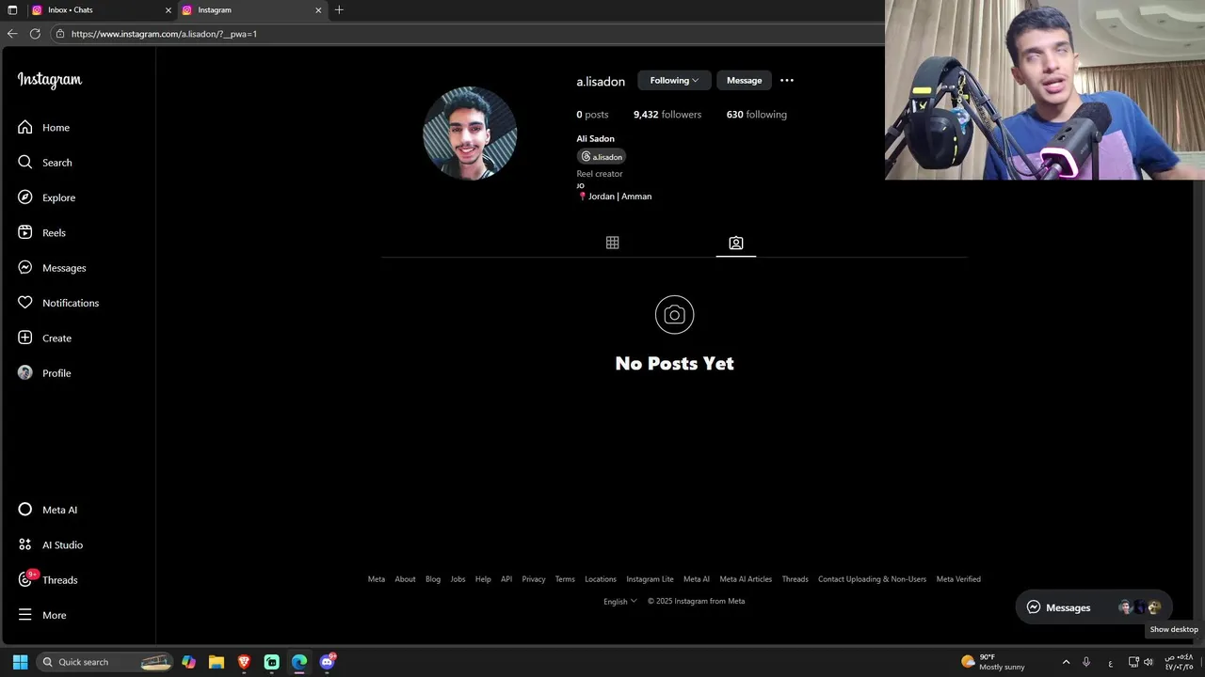Open the Terms footer link
1205x677 pixels.
(565, 579)
